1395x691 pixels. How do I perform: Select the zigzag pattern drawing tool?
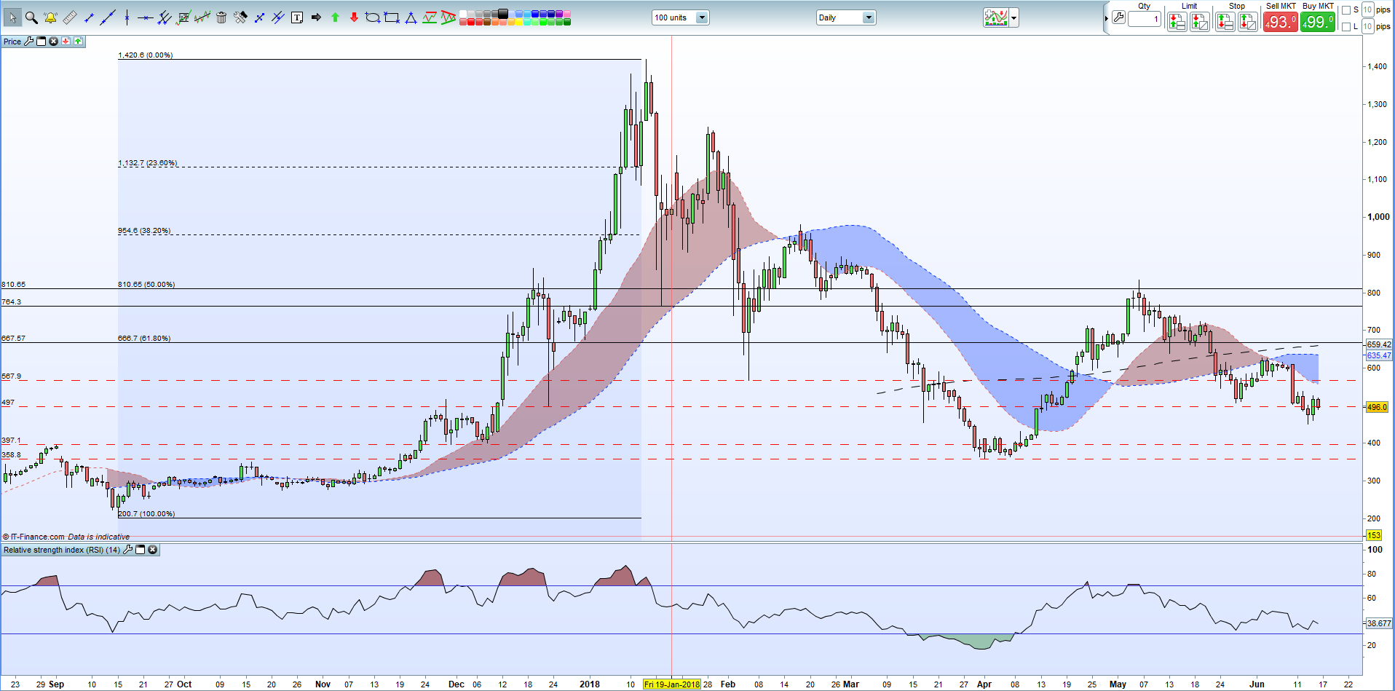point(430,17)
